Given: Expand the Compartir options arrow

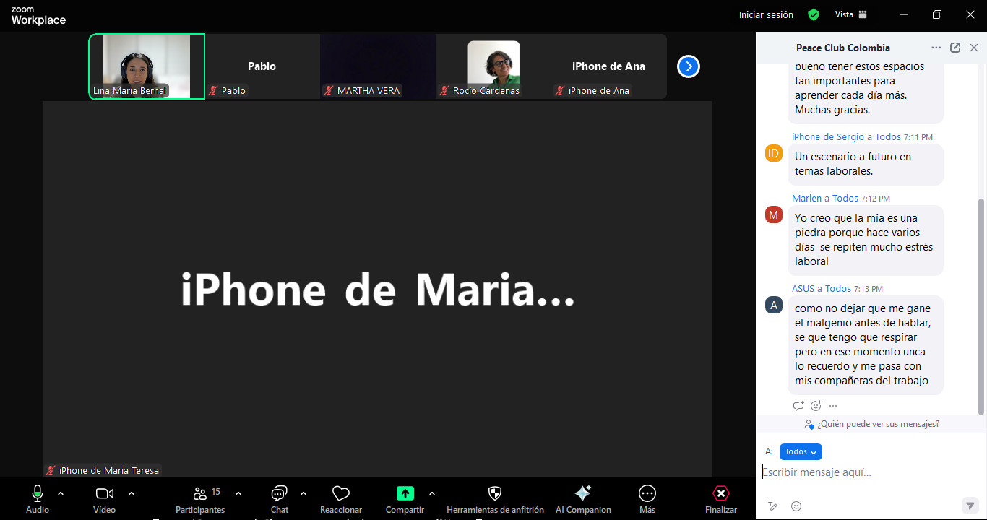Looking at the screenshot, I should 432,493.
